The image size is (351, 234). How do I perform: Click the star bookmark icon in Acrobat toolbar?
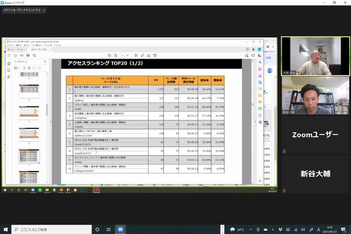pyautogui.click(x=15, y=55)
